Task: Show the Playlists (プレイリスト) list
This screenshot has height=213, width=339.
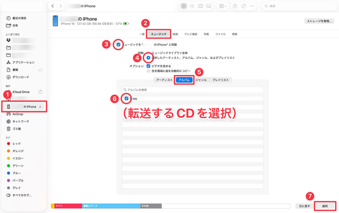Action: pyautogui.click(x=221, y=80)
